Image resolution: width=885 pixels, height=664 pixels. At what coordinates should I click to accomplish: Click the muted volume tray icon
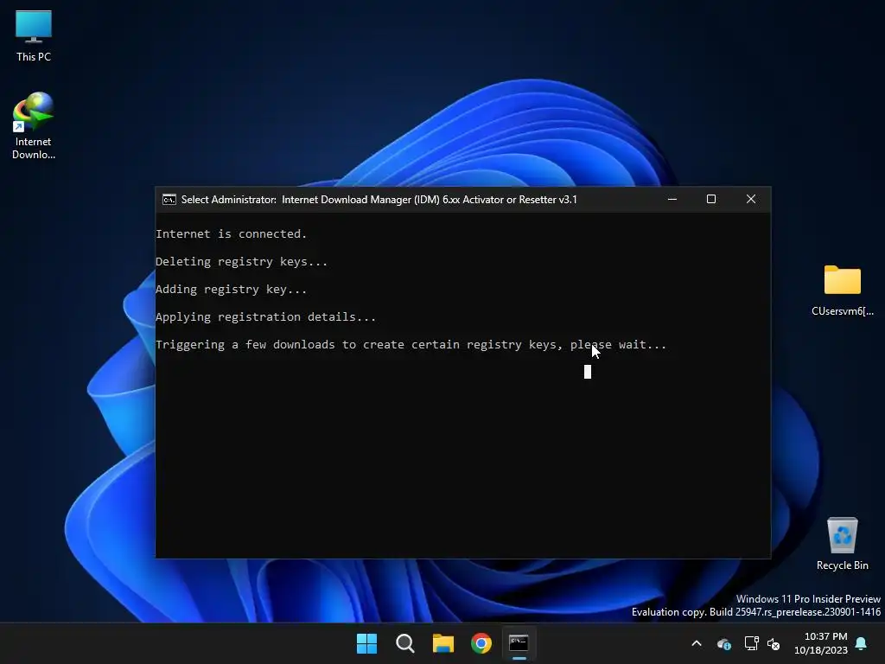(774, 643)
